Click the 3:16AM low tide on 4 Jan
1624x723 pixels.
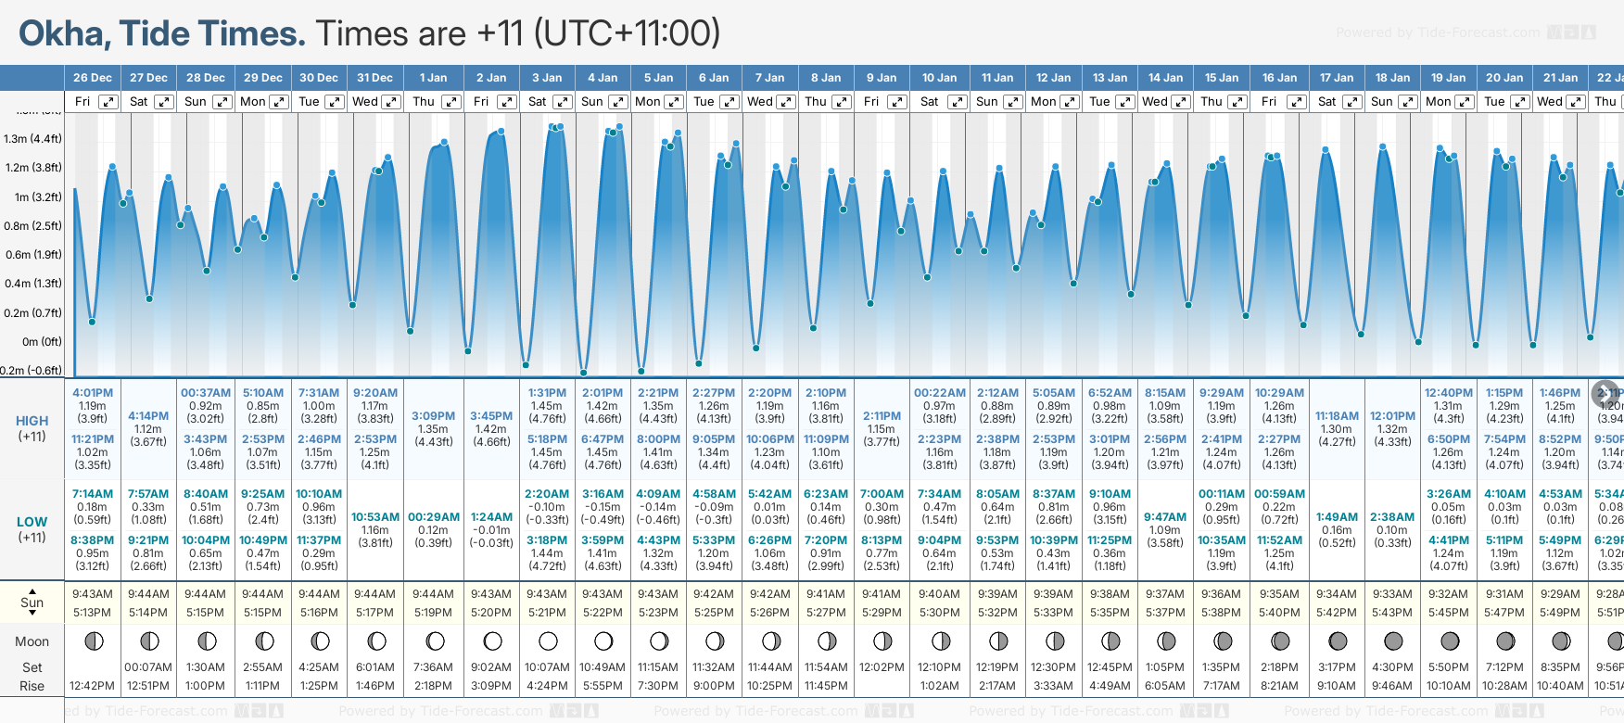(603, 494)
